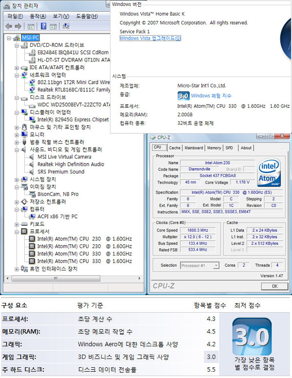The height and width of the screenshot is (378, 292).
Task: Expand the 시스템 장치 branch
Action: click(17, 179)
